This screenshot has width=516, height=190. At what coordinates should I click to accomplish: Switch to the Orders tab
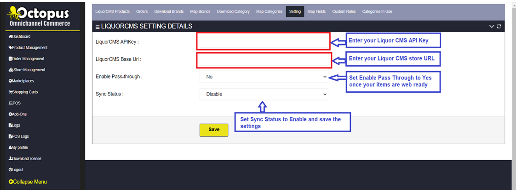pos(142,11)
